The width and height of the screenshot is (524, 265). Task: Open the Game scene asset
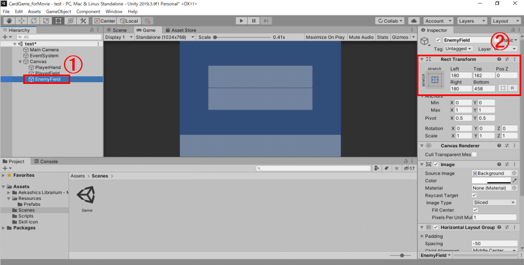point(87,199)
